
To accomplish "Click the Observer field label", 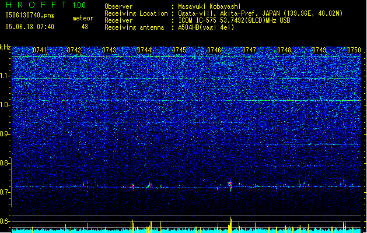I will pyautogui.click(x=118, y=6).
